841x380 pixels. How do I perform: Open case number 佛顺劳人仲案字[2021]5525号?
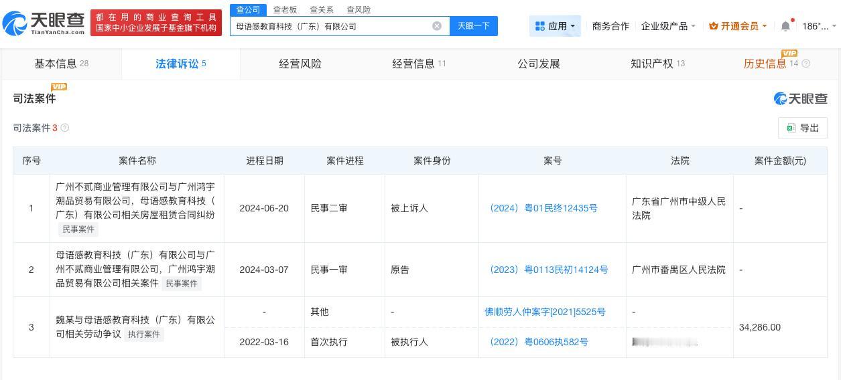coord(545,312)
